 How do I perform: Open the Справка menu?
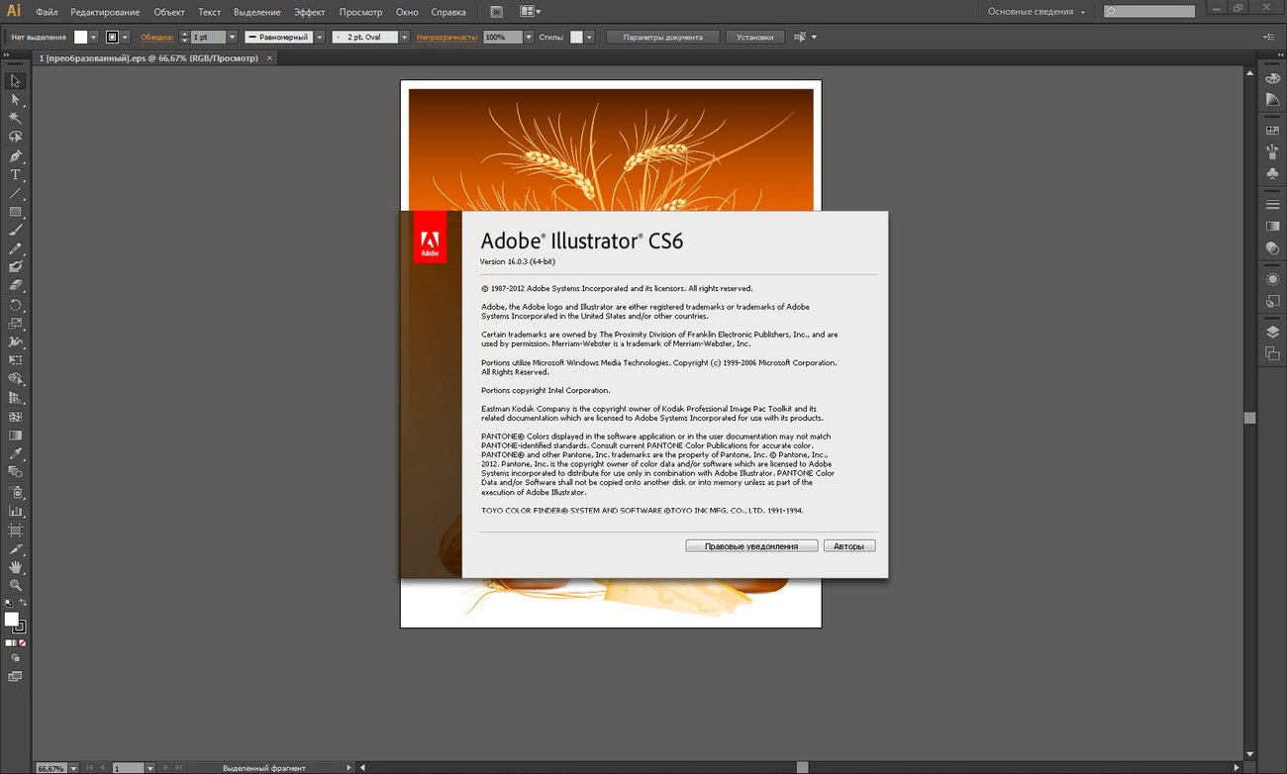(x=448, y=12)
